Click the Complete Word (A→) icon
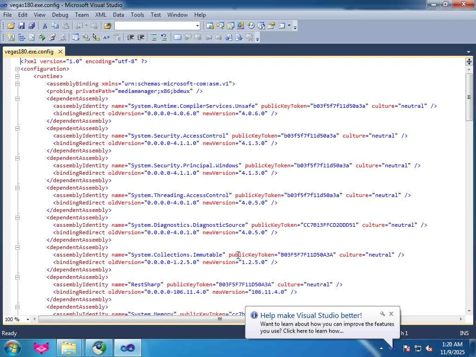Screen dimensions: 476x357 (106, 38)
